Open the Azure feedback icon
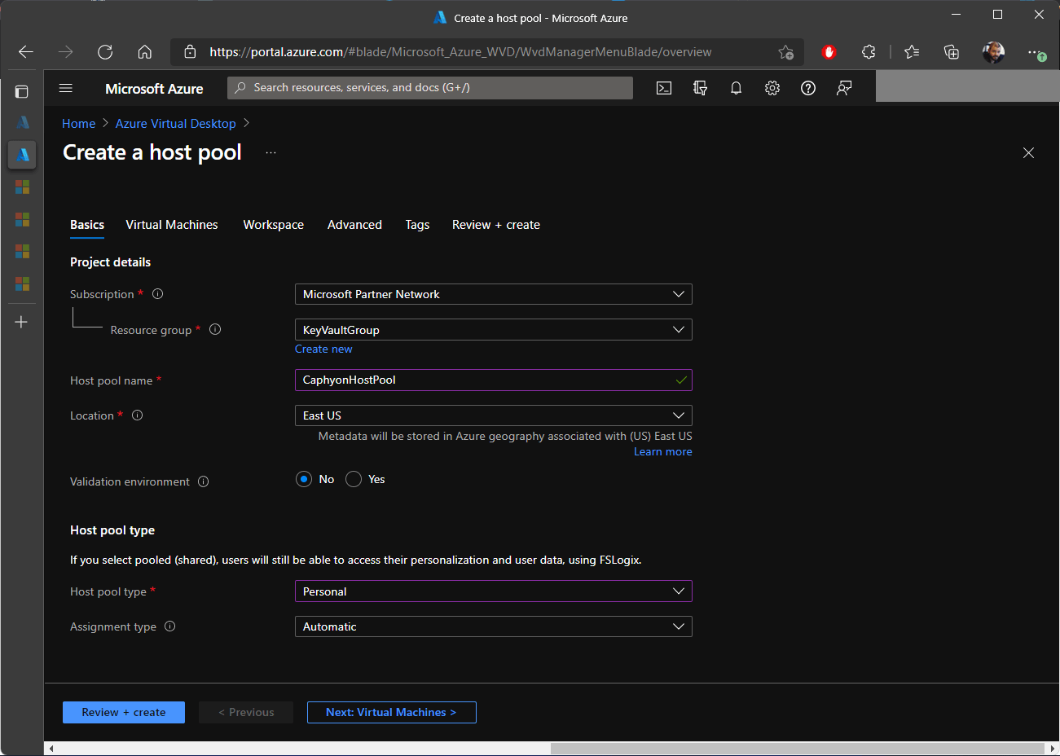 [x=844, y=88]
